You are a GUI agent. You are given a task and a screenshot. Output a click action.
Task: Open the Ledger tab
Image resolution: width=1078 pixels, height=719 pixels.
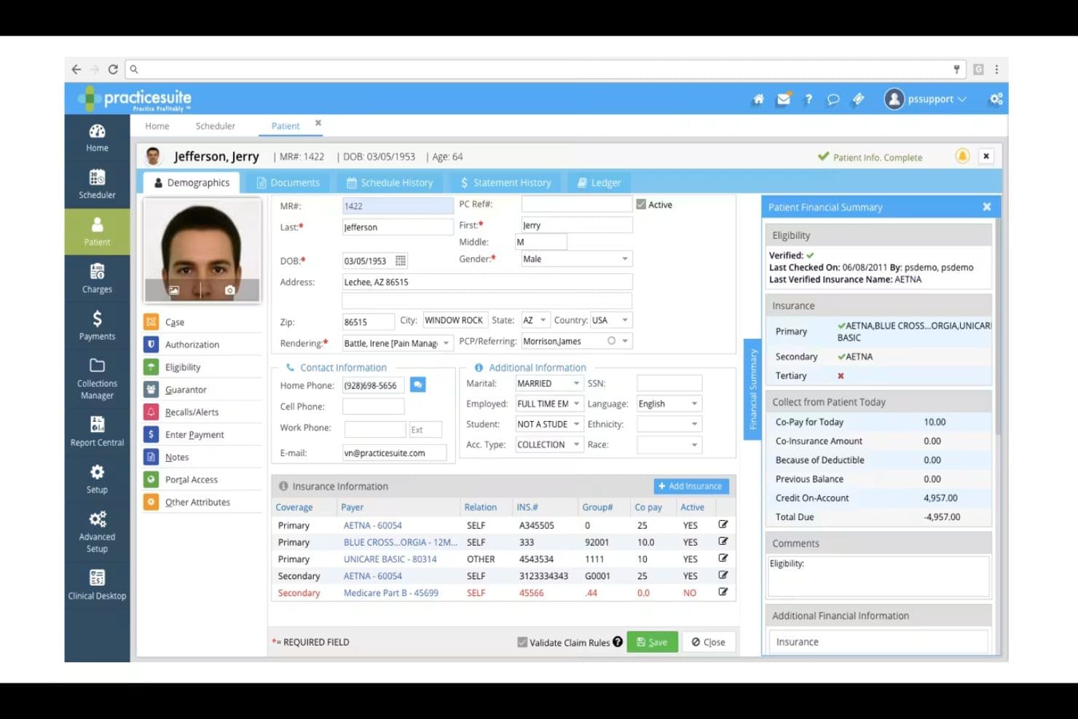click(x=599, y=183)
